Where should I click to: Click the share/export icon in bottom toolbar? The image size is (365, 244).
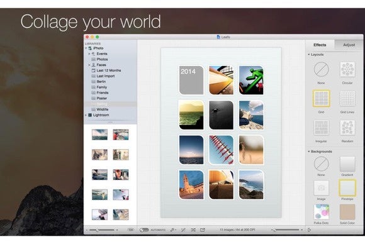pyautogui.click(x=203, y=230)
